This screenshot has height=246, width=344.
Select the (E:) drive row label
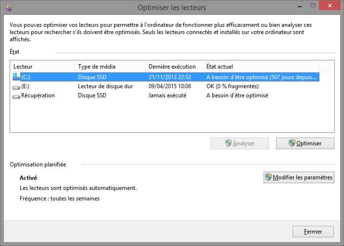coord(25,86)
